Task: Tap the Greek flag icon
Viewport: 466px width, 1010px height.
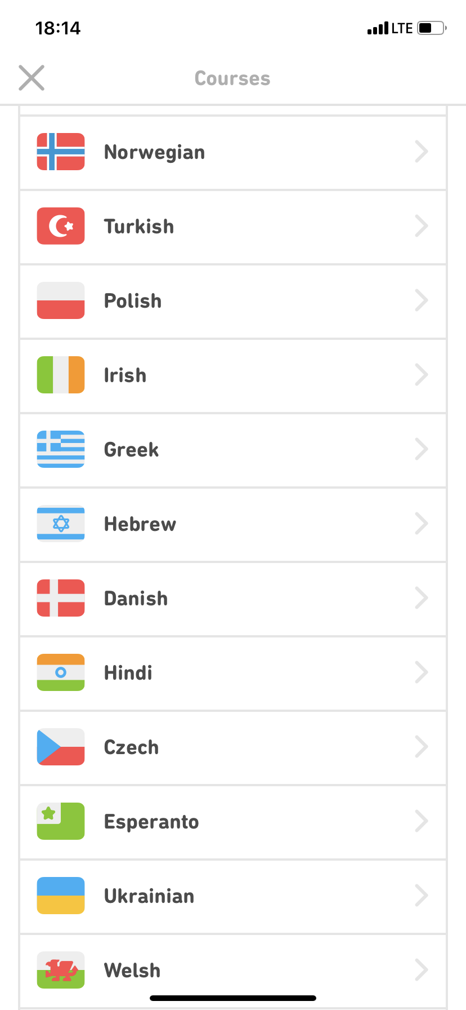Action: (61, 449)
